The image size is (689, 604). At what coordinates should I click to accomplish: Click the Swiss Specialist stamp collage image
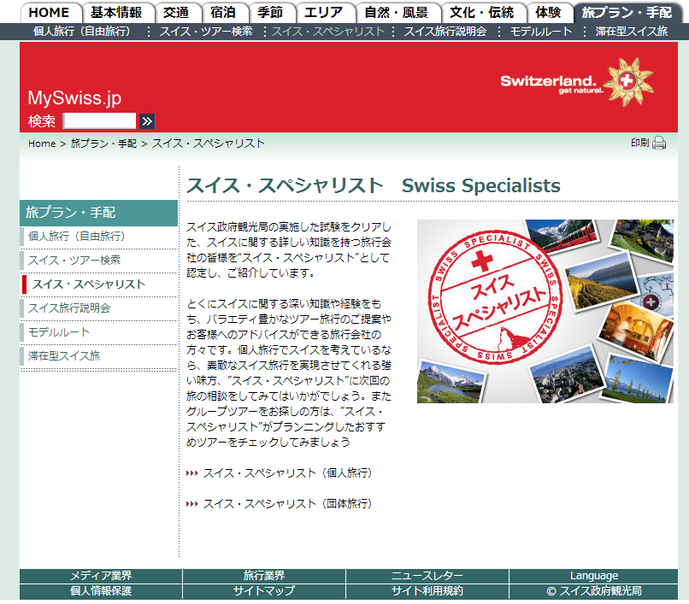(545, 312)
